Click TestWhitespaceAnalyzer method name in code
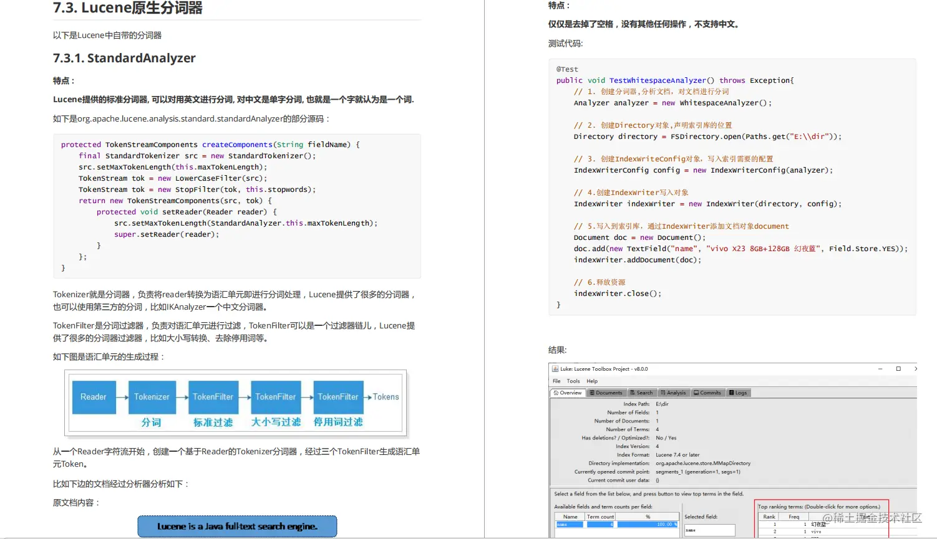Viewport: 937px width, 539px height. (658, 80)
